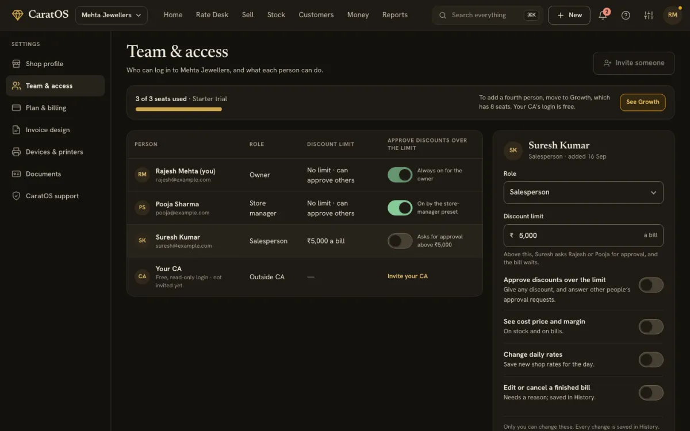Viewport: 690px width, 431px height.
Task: Select Documents in settings sidebar
Action: click(55, 174)
